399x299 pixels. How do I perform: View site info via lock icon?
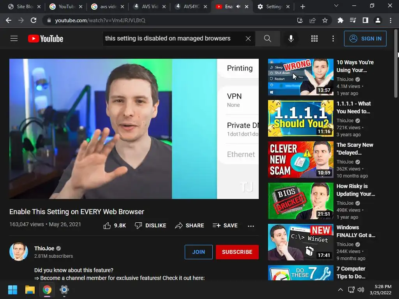49,20
